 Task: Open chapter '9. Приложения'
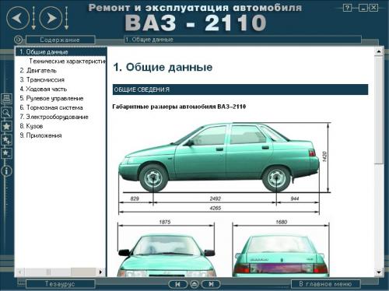40,135
